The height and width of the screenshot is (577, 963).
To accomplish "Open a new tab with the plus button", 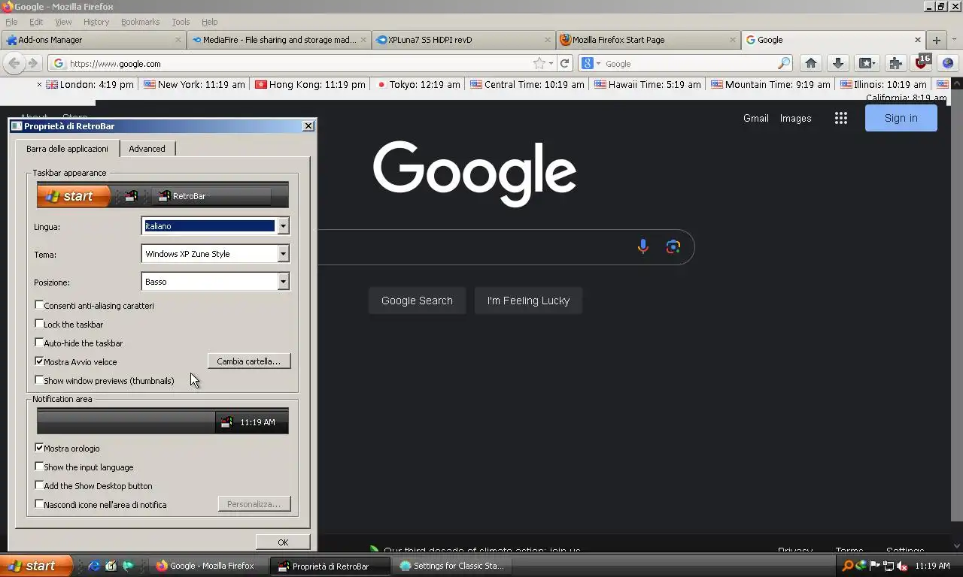I will (937, 40).
